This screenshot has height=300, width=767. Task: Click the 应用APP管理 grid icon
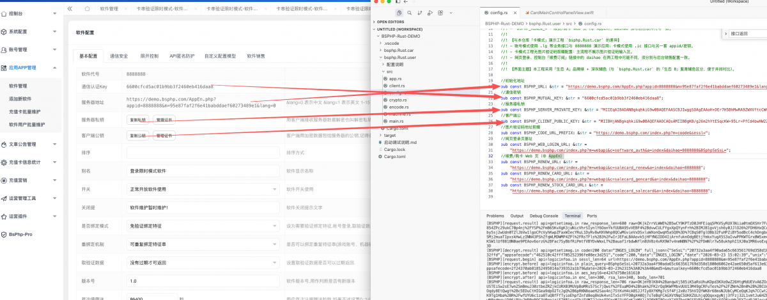point(4,67)
